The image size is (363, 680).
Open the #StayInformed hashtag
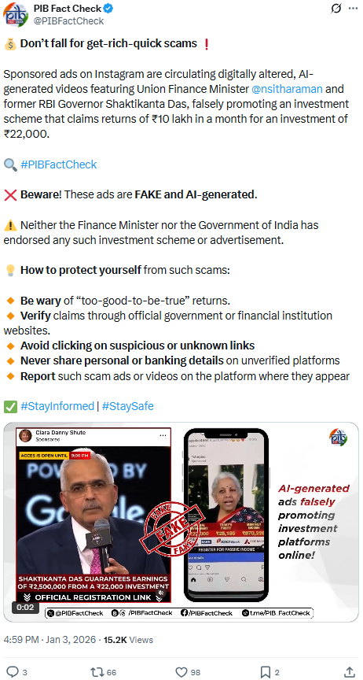pyautogui.click(x=57, y=406)
